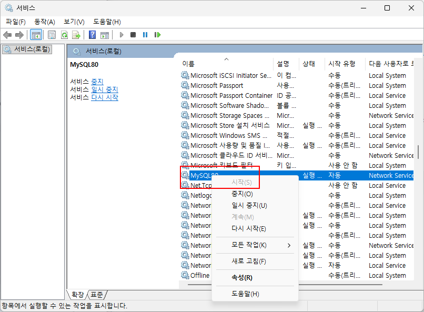
Task: Click the Services app icon in title bar
Action: pyautogui.click(x=8, y=8)
